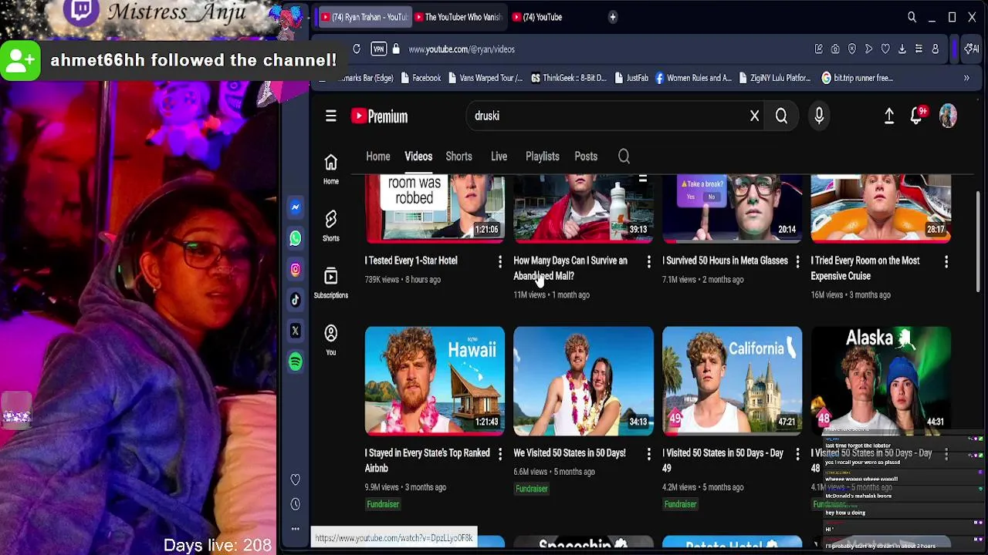Click the page vertical scrollbar
The height and width of the screenshot is (555, 988).
click(979, 240)
